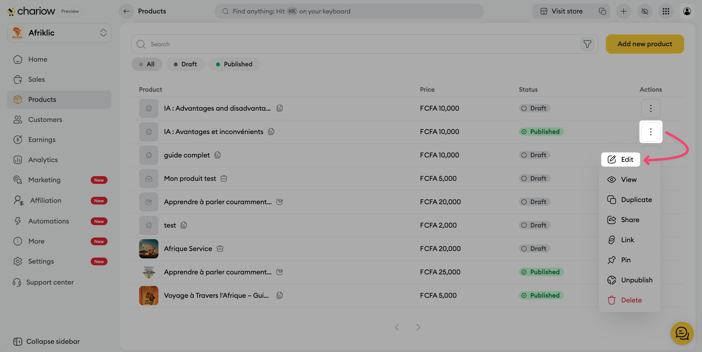Click the filter funnel icon in search bar
Screen dimensions: 702x352
(587, 44)
